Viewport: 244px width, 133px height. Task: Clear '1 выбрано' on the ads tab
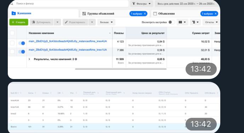click(216, 14)
